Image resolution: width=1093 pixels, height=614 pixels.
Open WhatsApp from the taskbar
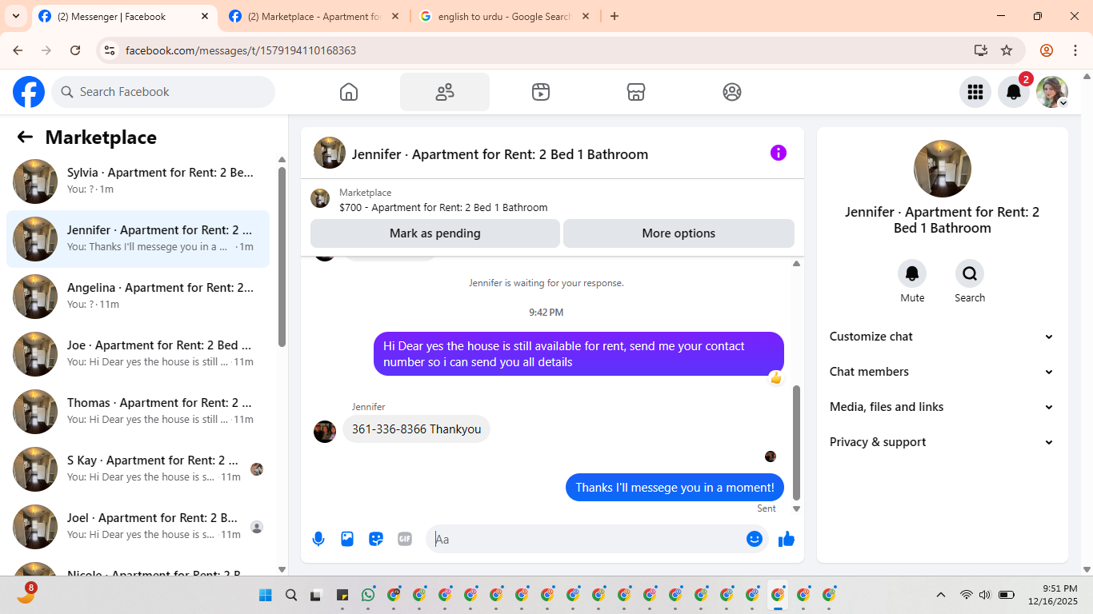tap(368, 595)
